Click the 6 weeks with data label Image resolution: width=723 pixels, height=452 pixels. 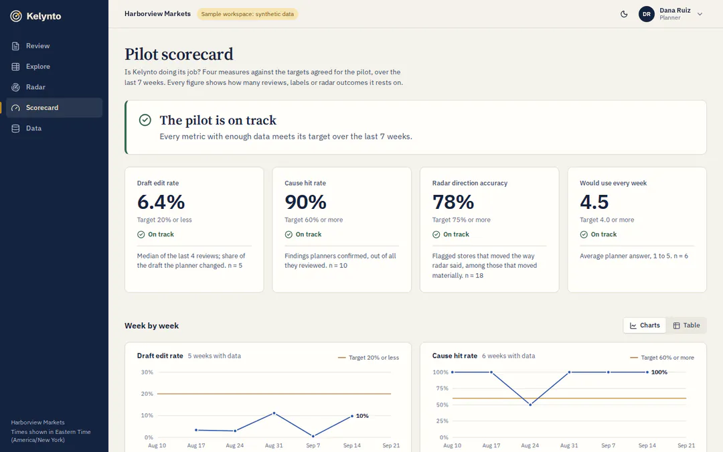tap(509, 356)
